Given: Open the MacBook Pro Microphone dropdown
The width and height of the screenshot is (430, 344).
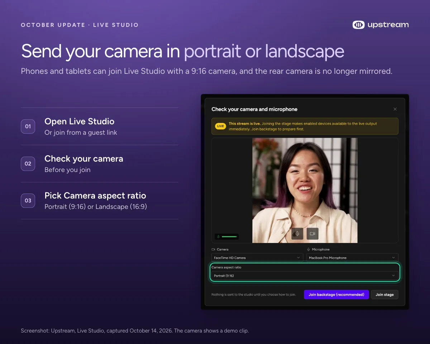Looking at the screenshot, I should [353, 258].
